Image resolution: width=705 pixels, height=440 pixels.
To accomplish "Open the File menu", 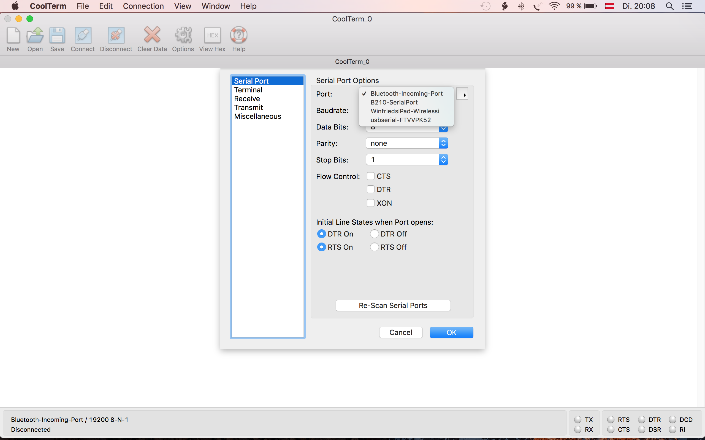I will click(x=83, y=6).
